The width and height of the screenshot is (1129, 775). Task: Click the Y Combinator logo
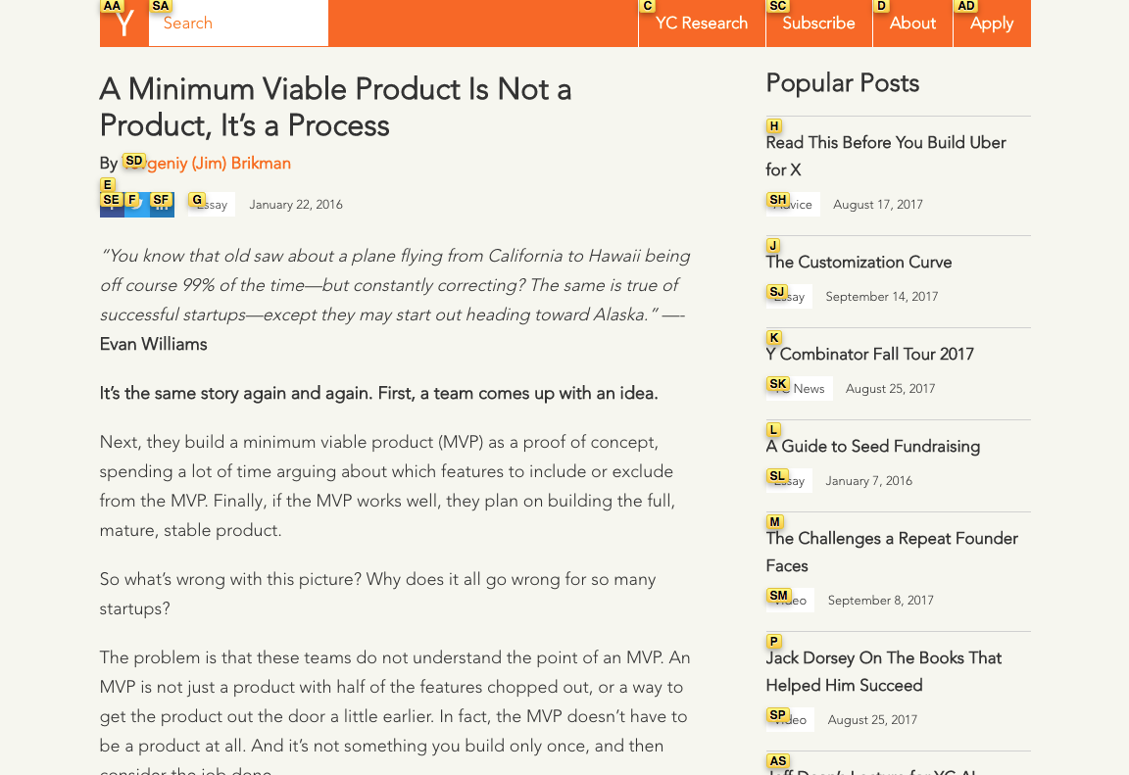click(x=123, y=24)
